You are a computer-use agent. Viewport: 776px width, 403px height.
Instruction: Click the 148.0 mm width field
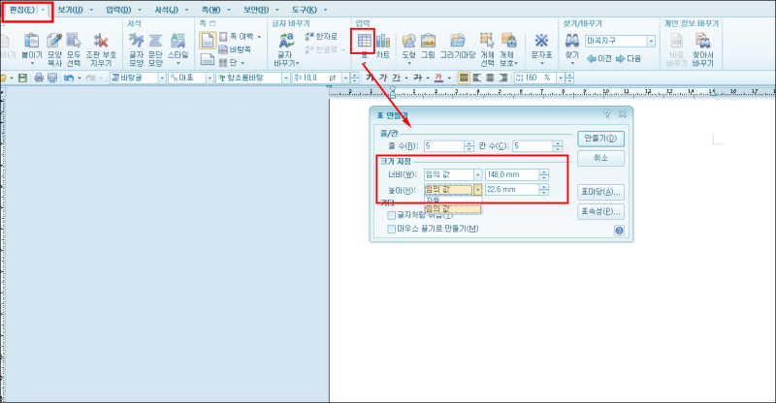[512, 174]
